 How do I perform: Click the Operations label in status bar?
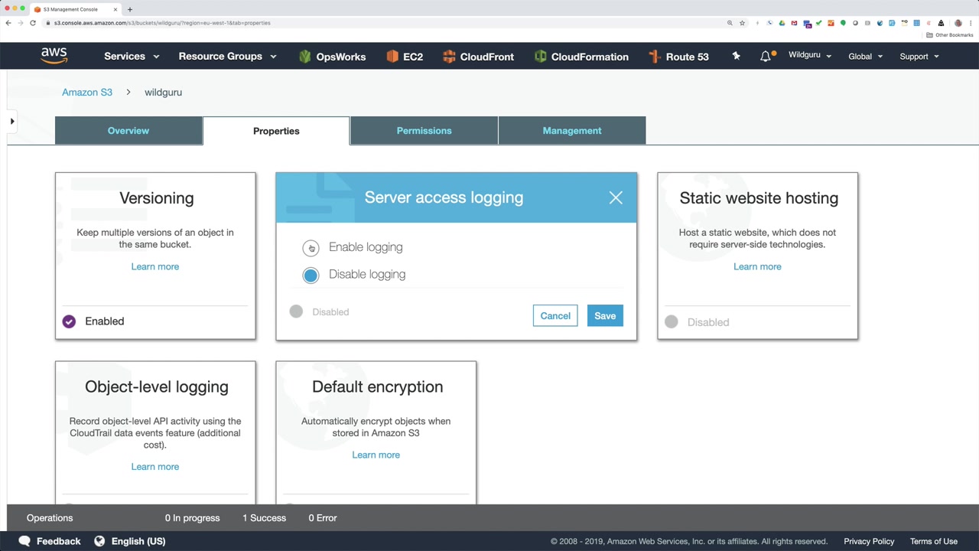pos(50,518)
